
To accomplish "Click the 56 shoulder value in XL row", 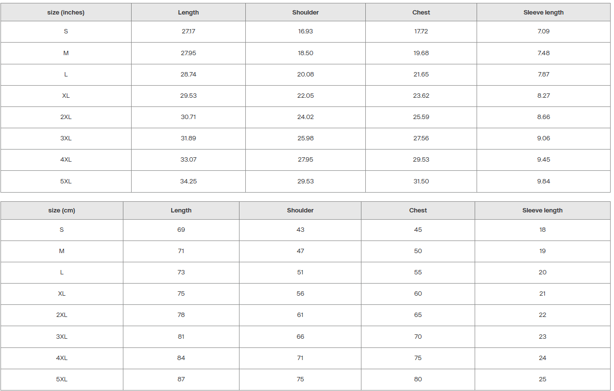I will click(300, 294).
